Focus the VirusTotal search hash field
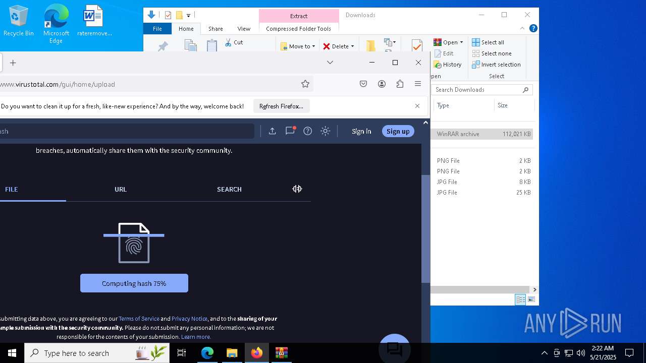This screenshot has width=646, height=363. [126, 131]
